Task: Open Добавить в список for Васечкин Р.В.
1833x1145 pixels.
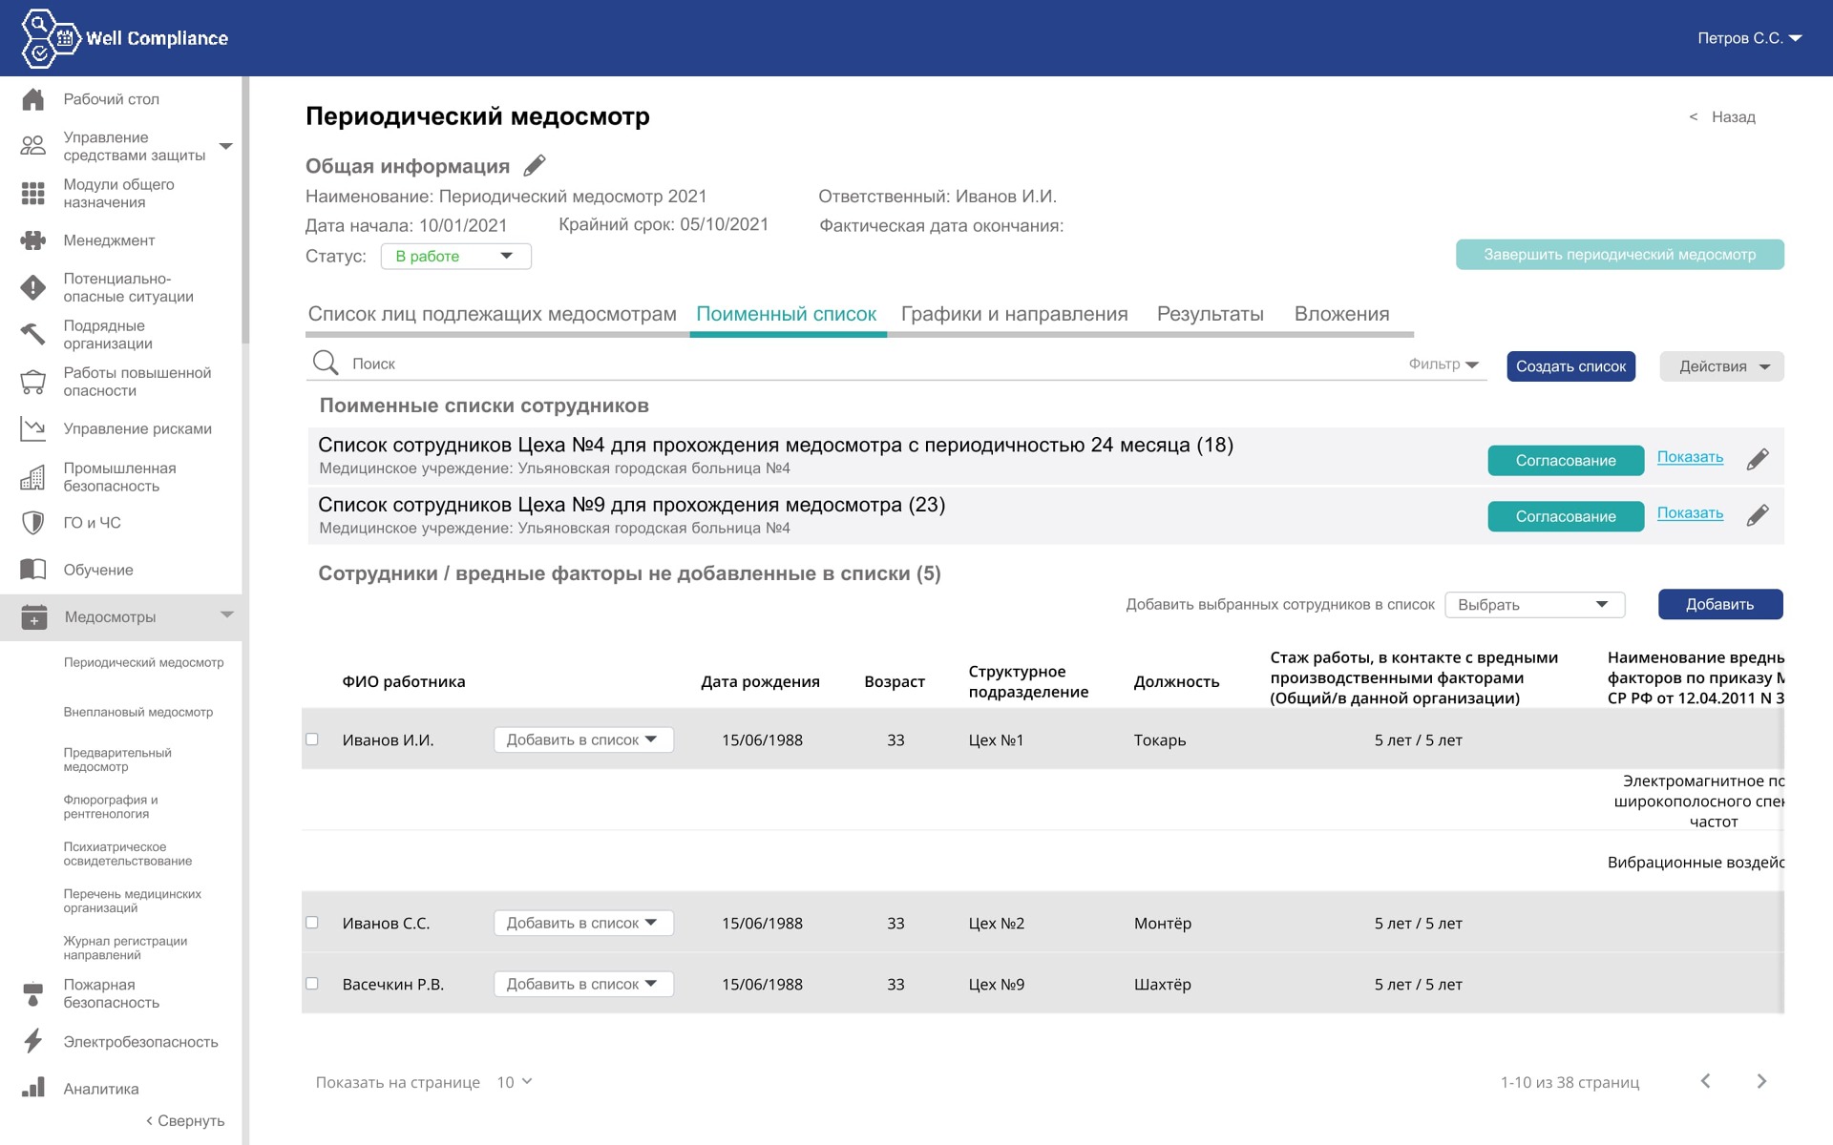Action: pos(583,984)
